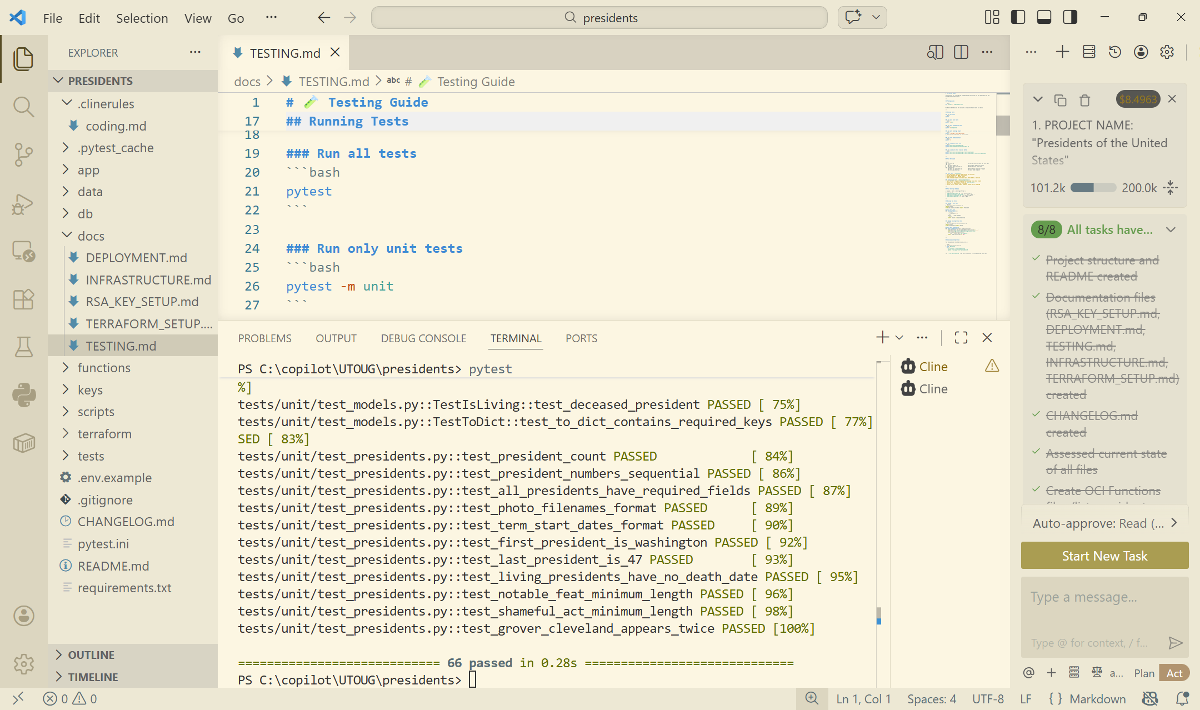
Task: Click the context window usage bar
Action: (x=1093, y=188)
